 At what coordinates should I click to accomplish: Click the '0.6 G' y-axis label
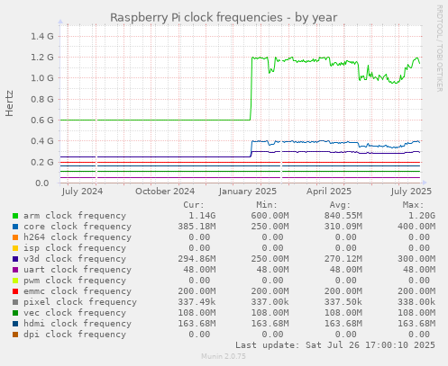[42, 121]
